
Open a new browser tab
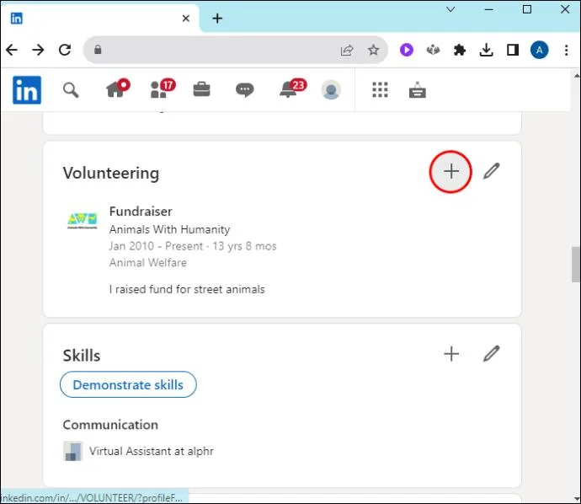[x=217, y=19]
